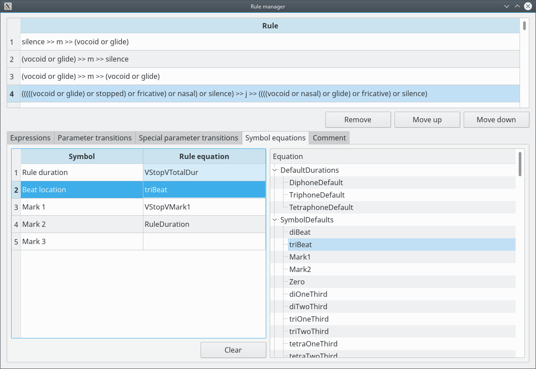Select TetraphoneDefault in the equation tree
Screen dimensions: 536x369
[x=321, y=207]
